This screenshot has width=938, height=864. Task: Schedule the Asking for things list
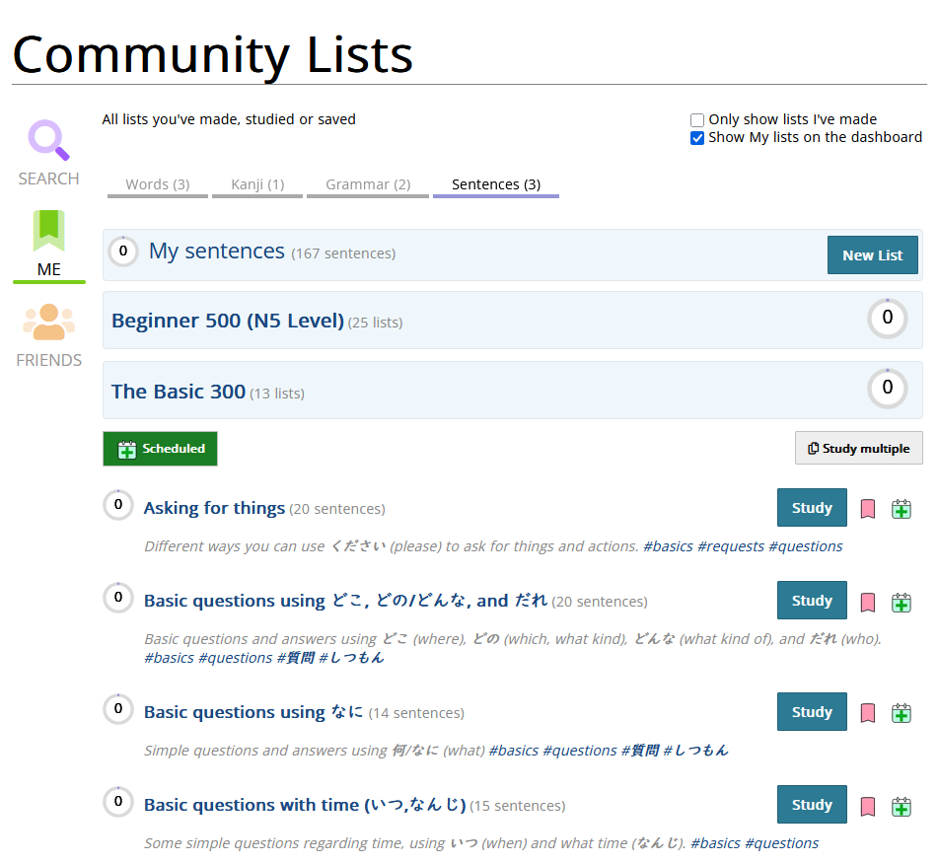[901, 509]
